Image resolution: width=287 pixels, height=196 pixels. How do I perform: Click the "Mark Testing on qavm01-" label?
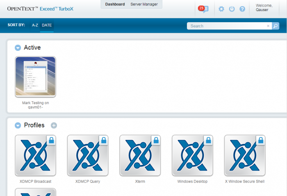pos(35,105)
